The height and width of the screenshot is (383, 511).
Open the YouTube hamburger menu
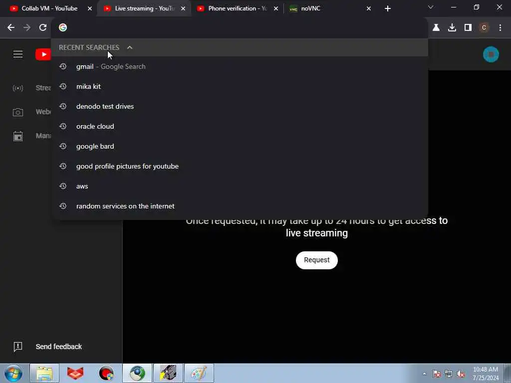[x=18, y=54]
